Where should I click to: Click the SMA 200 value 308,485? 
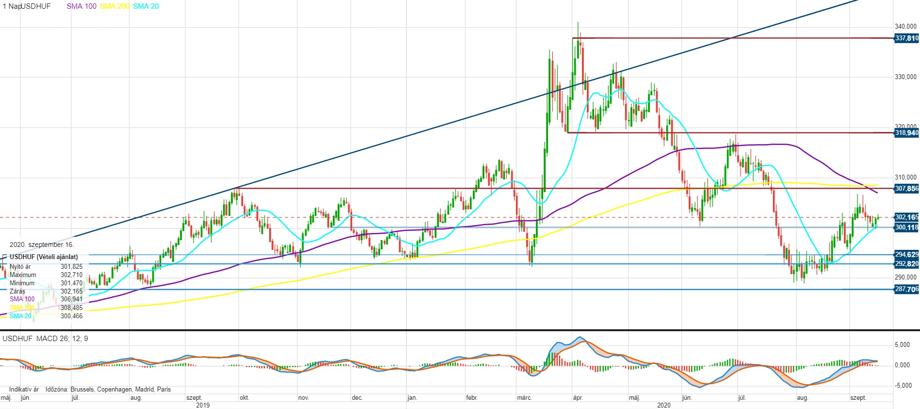click(72, 308)
